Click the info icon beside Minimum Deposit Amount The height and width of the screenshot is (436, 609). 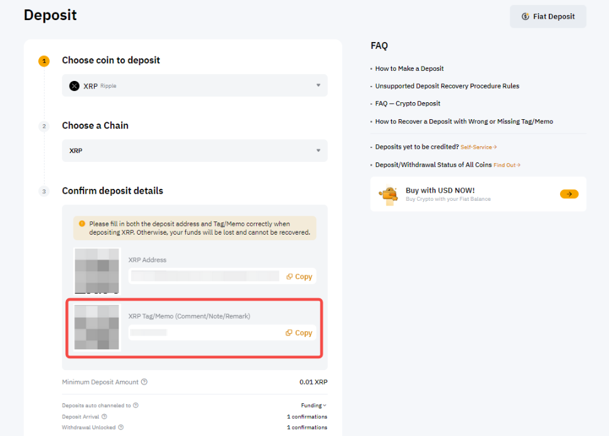144,382
